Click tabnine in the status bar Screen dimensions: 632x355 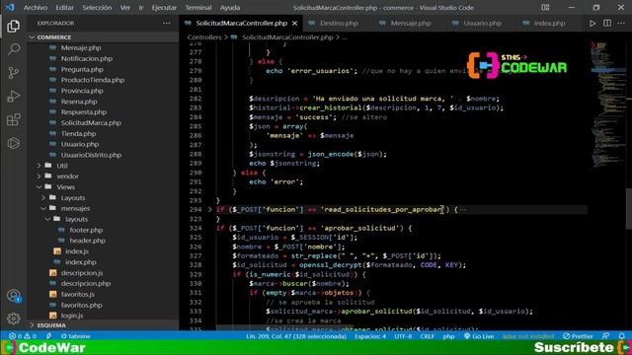(x=76, y=336)
